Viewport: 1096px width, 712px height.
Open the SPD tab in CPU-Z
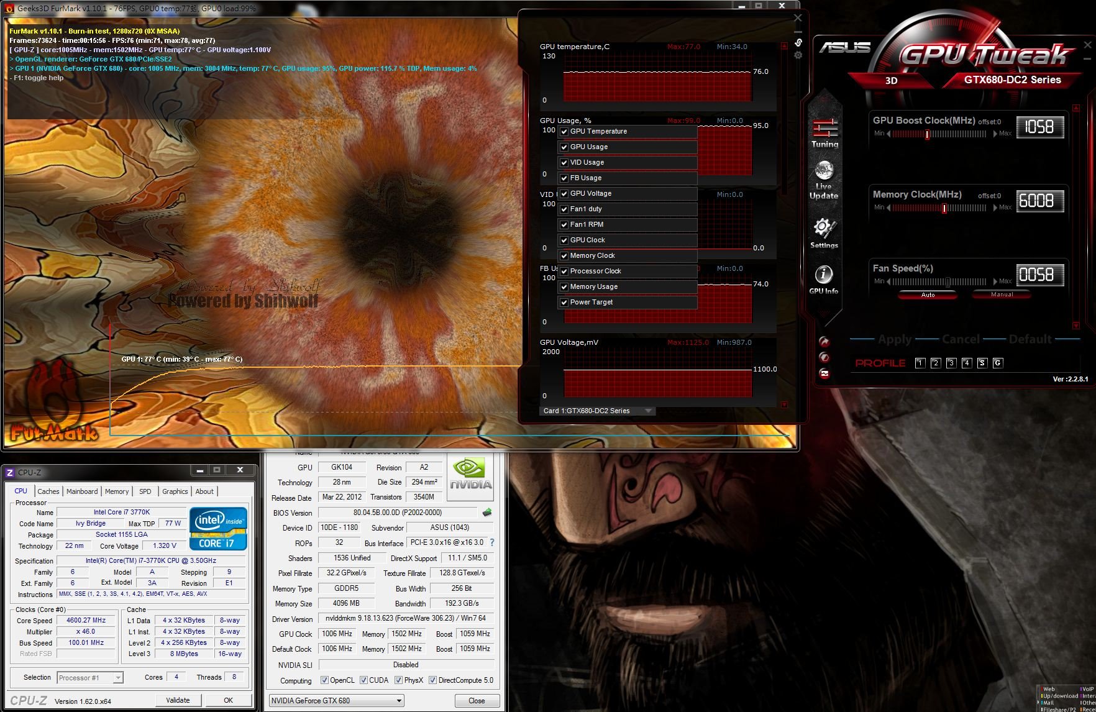(145, 491)
